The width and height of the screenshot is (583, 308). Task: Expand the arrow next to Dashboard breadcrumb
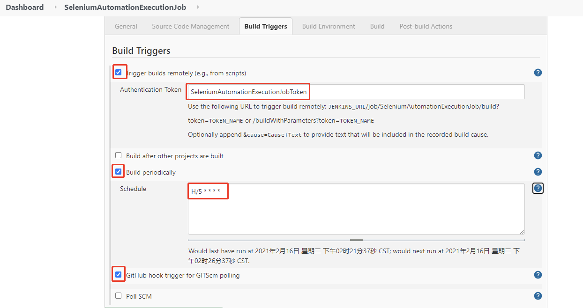click(54, 7)
